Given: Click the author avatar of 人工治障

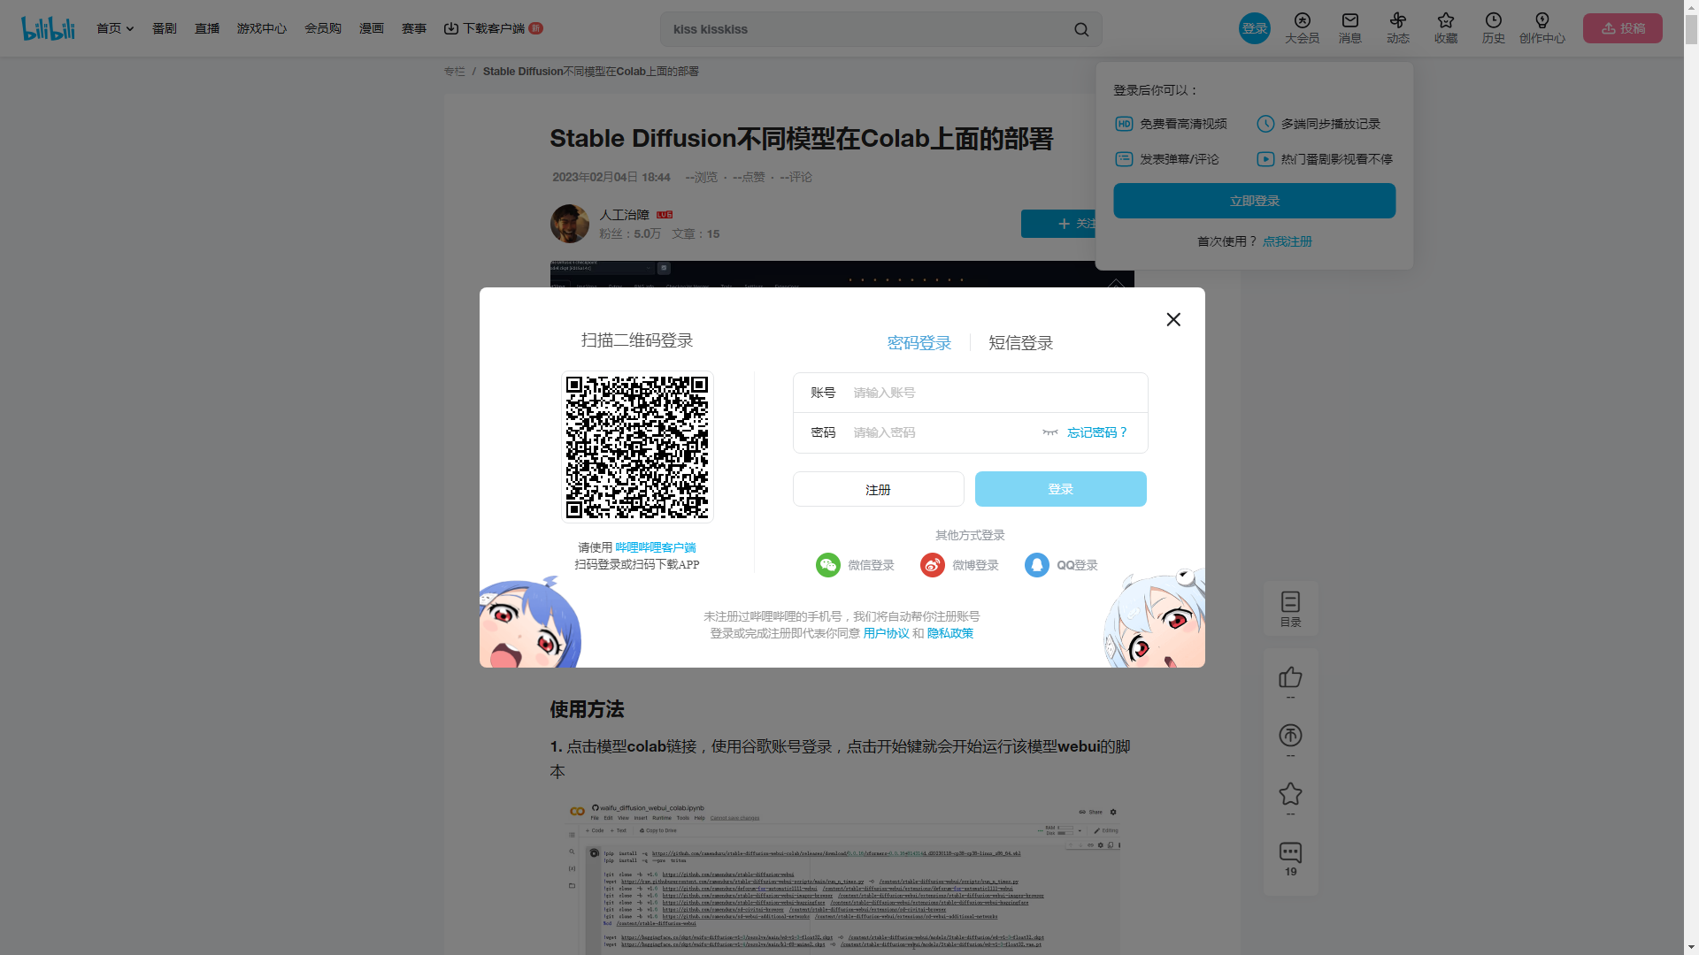Looking at the screenshot, I should click(x=570, y=224).
